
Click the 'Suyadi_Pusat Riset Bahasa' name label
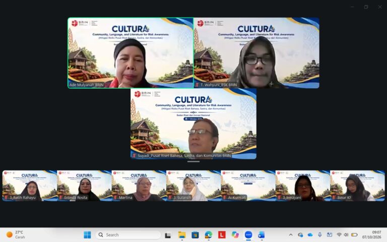click(x=181, y=156)
